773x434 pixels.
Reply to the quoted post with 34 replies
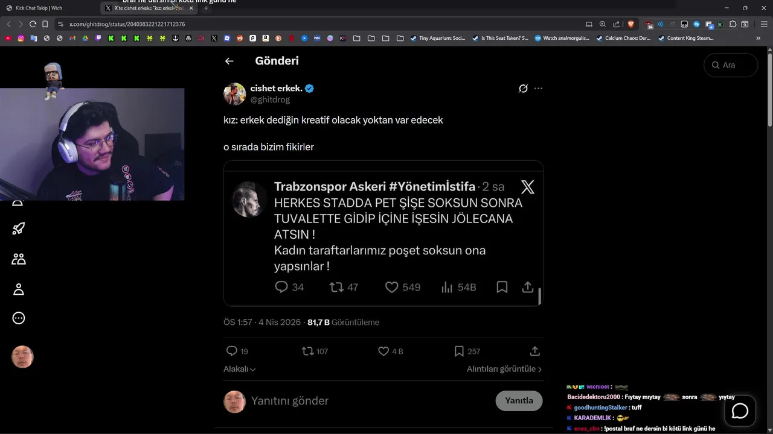point(289,288)
